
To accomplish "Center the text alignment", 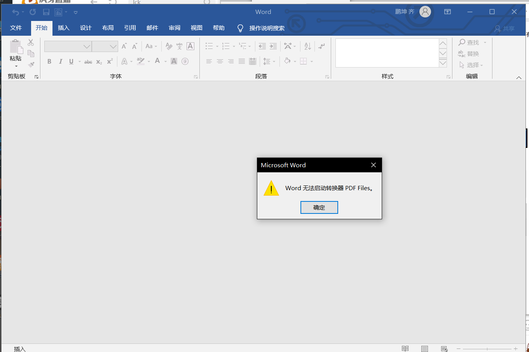I will [x=220, y=61].
